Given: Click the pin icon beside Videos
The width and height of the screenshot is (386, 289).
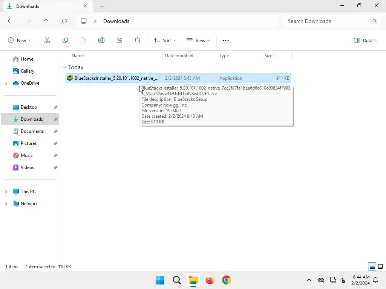Looking at the screenshot, I should point(56,167).
